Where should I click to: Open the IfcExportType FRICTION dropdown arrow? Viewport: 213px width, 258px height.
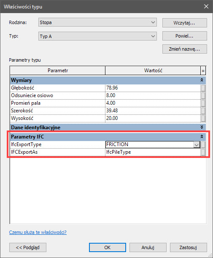(x=197, y=145)
